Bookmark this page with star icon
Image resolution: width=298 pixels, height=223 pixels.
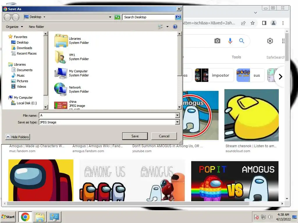pos(252,23)
